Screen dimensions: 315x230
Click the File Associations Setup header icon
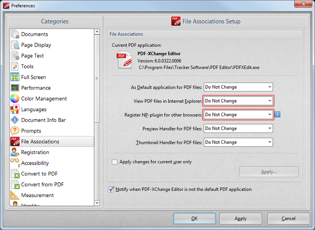(176, 21)
